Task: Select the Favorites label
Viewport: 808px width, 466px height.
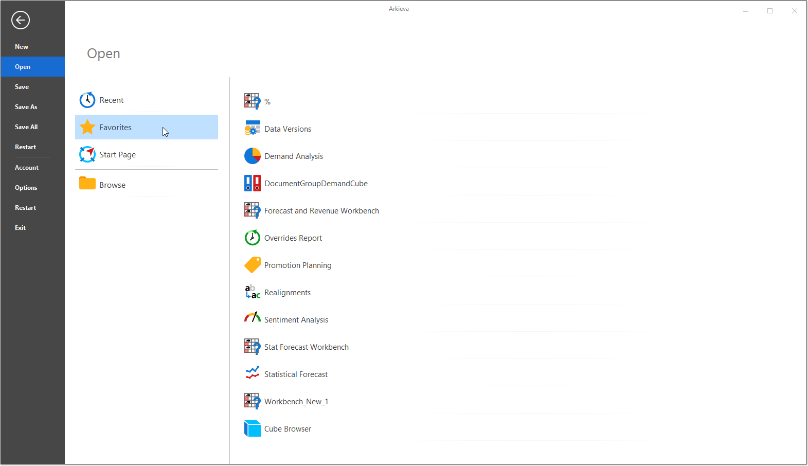Action: pyautogui.click(x=115, y=128)
